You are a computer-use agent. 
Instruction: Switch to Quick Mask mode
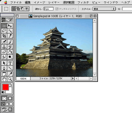pos(10,98)
